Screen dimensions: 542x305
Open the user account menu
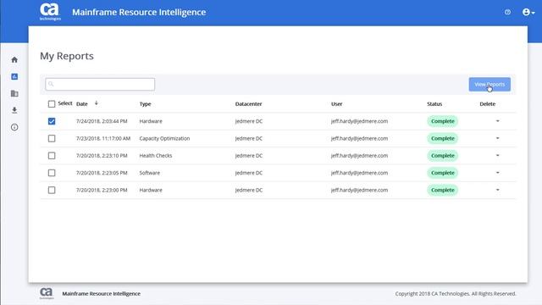coord(528,12)
